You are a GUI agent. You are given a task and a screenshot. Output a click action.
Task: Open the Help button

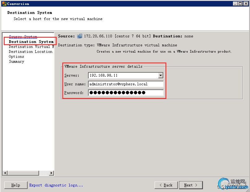coord(15,185)
